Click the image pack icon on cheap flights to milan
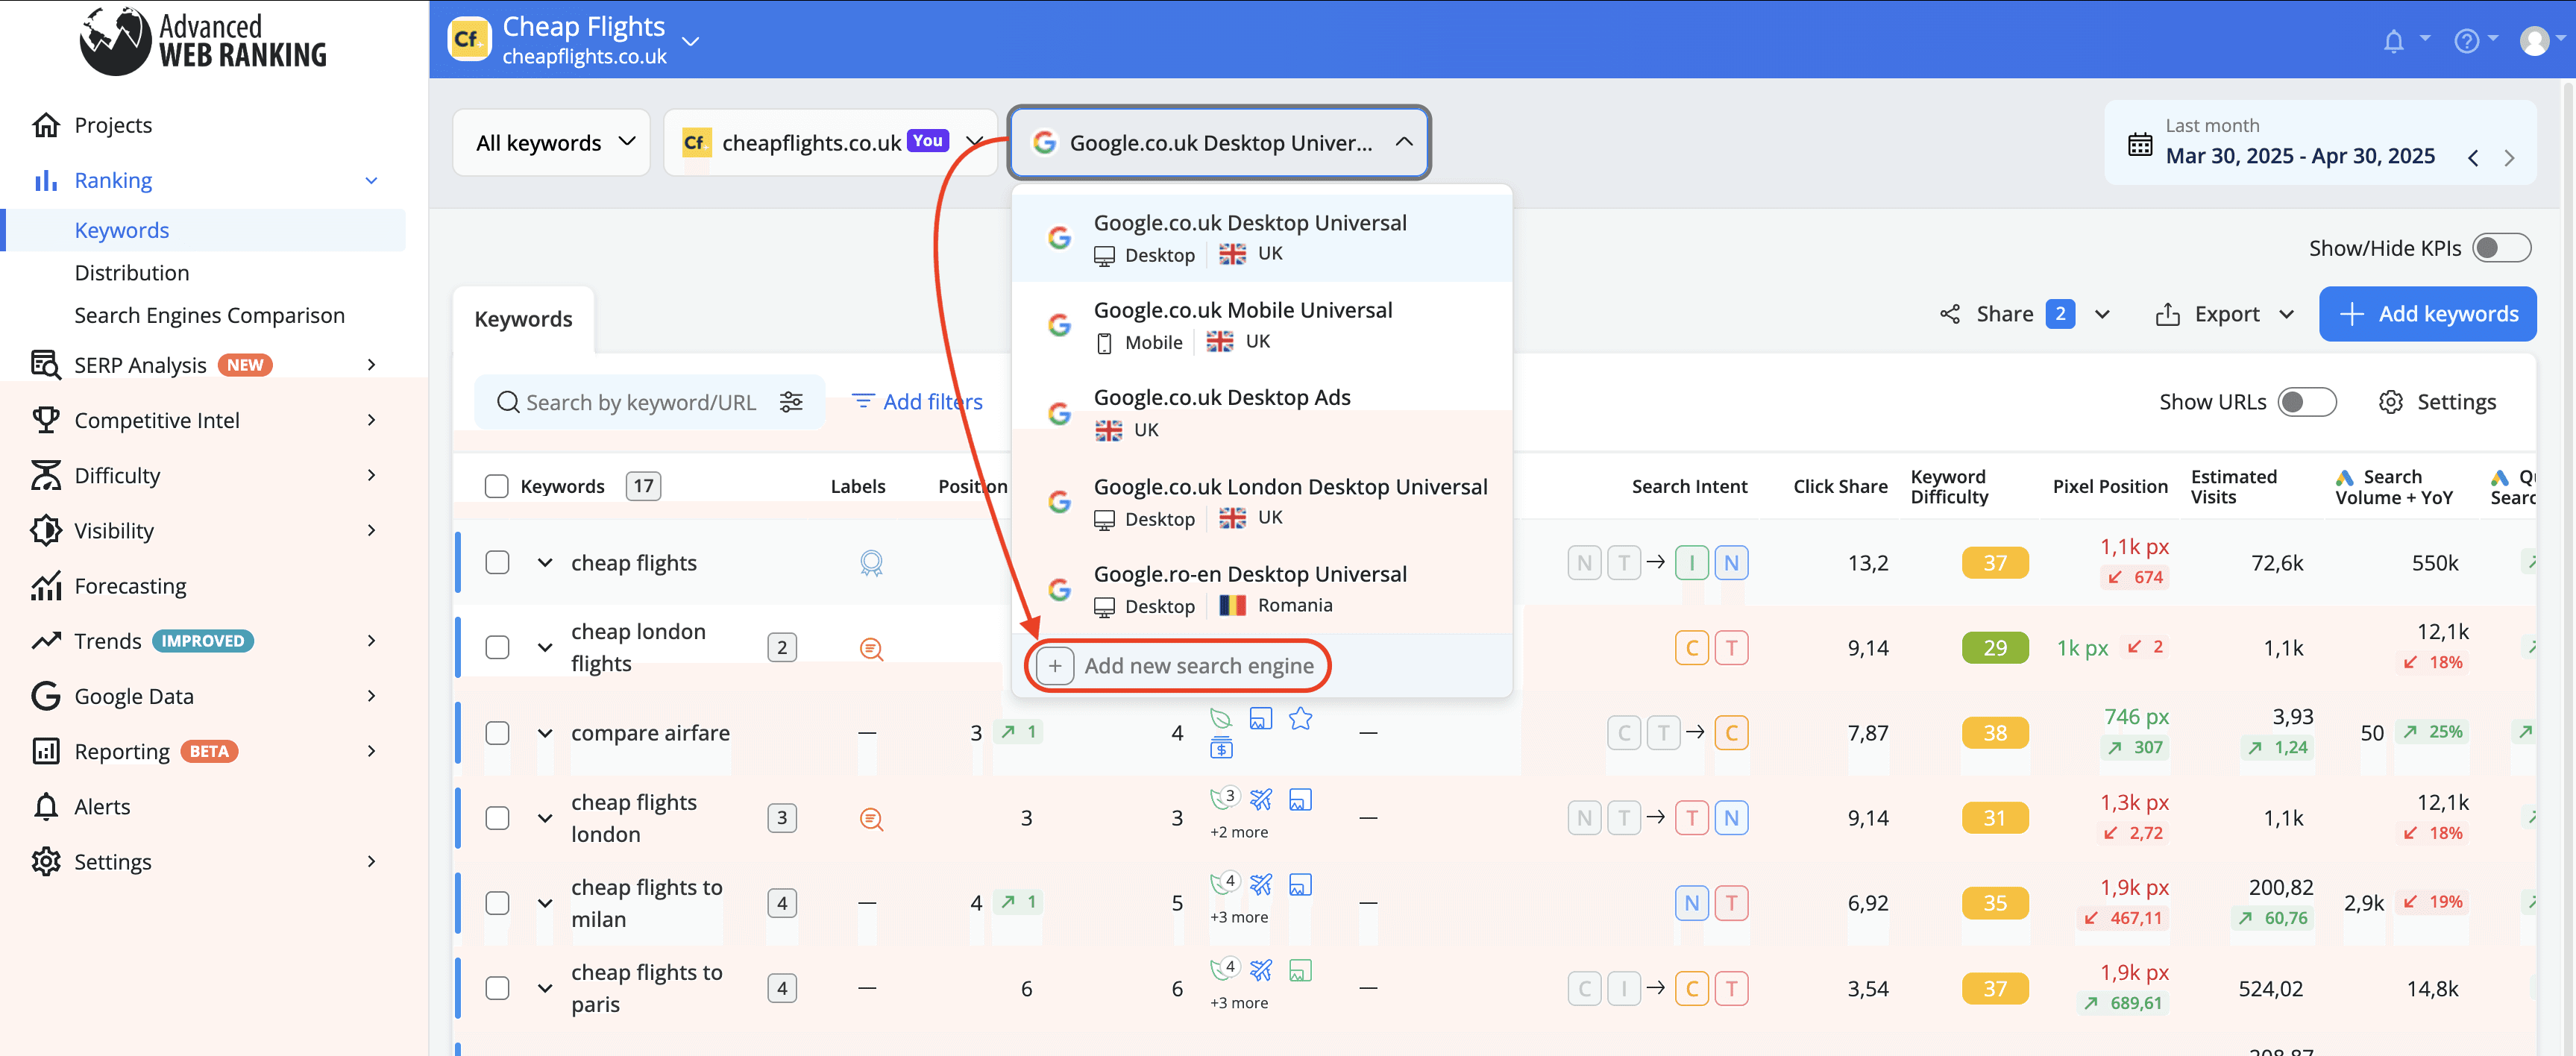The height and width of the screenshot is (1056, 2576). [x=1300, y=885]
